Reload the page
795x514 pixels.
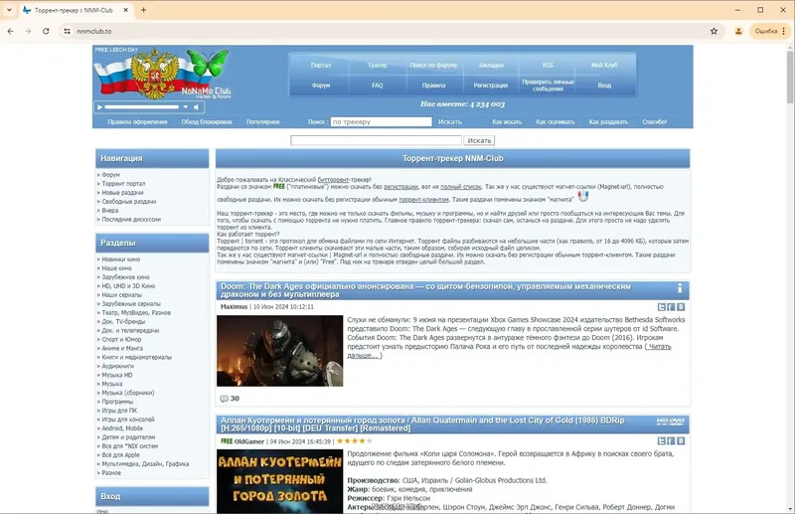tap(46, 31)
